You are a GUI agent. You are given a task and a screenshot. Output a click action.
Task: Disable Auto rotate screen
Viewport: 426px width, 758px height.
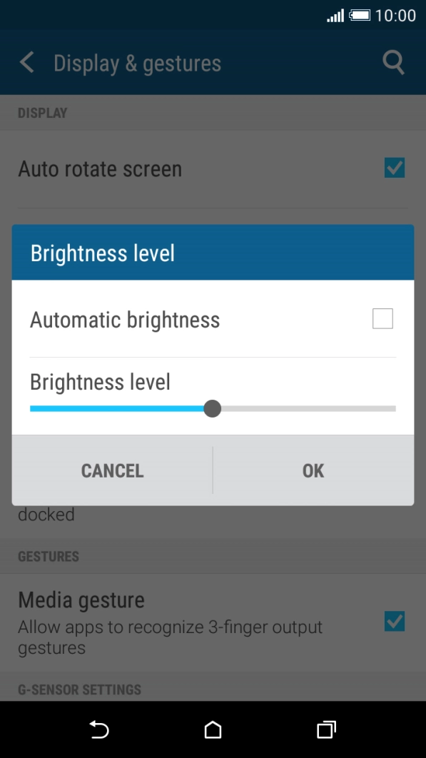click(x=395, y=167)
